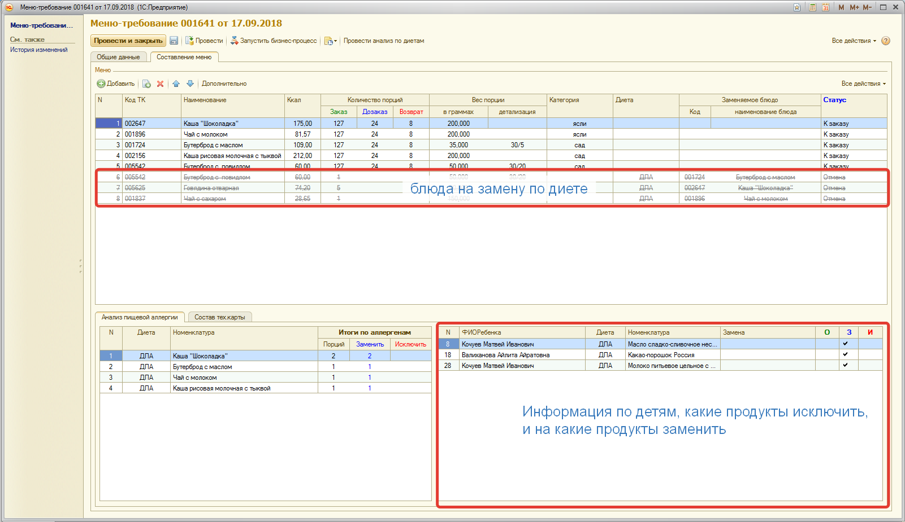
Task: Open the calendar icon in the title bar
Action: pyautogui.click(x=825, y=7)
